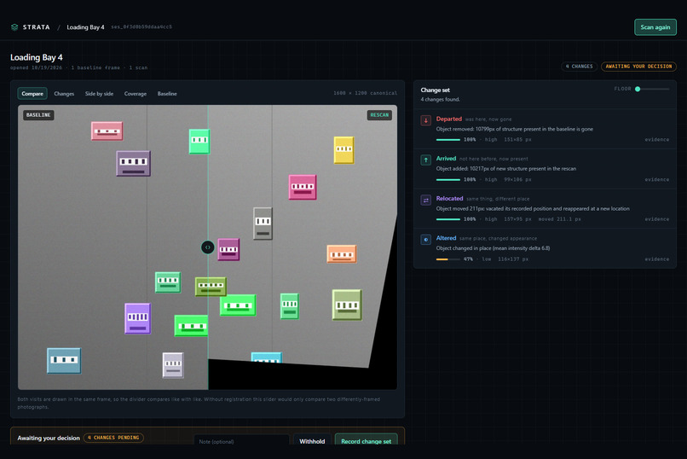This screenshot has width=687, height=459.
Task: Click the hot pink crate in rescan
Action: [303, 187]
